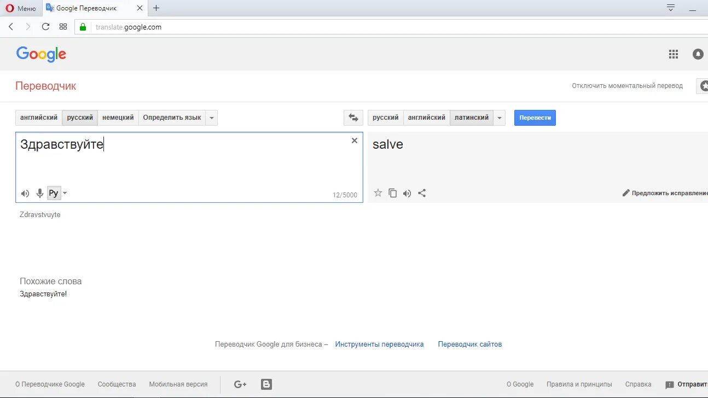Click the suggested word Здравствуйте!
Viewport: 708px width, 398px height.
tap(43, 294)
